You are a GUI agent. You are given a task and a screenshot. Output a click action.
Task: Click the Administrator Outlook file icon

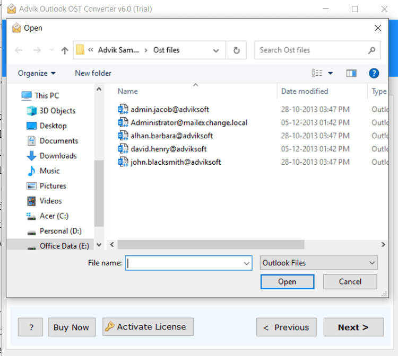click(x=123, y=122)
